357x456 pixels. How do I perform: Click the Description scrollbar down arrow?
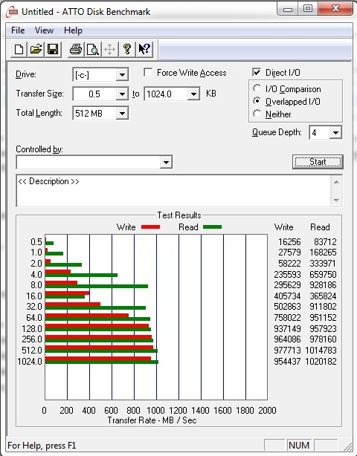pyautogui.click(x=336, y=200)
